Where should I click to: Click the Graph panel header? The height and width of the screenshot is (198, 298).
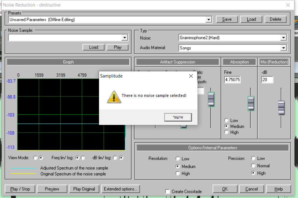(x=68, y=62)
